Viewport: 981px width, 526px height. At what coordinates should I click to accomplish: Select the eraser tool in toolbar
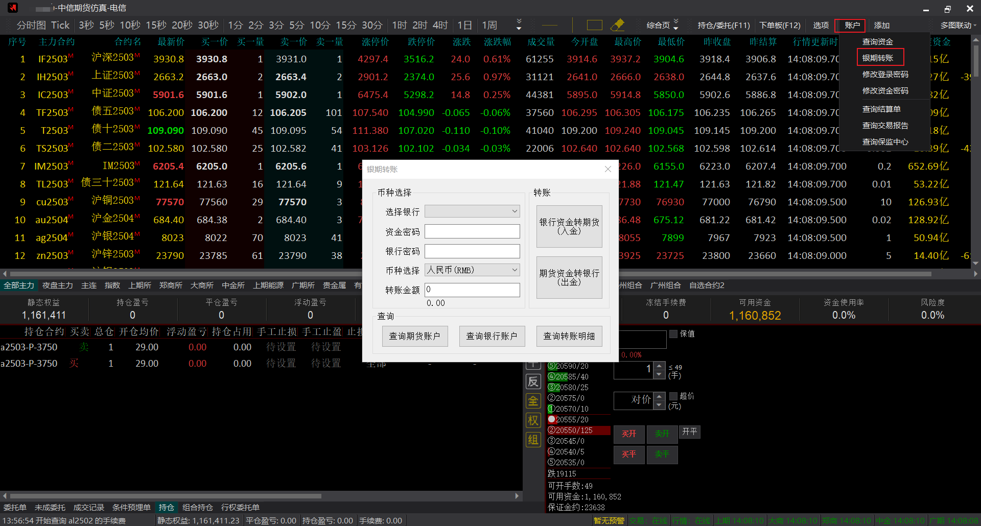coord(617,25)
